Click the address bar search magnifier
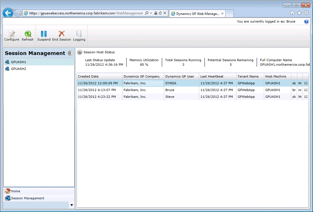The width and height of the screenshot is (313, 212). click(x=147, y=13)
